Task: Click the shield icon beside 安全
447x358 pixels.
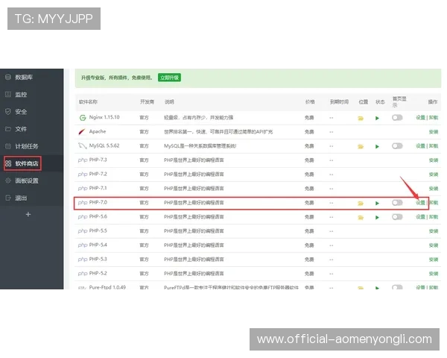Action: tap(8, 112)
